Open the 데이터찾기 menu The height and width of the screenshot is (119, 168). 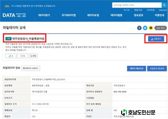44,15
